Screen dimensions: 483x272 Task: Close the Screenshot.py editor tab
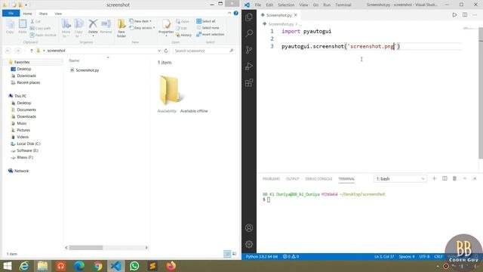tap(296, 15)
